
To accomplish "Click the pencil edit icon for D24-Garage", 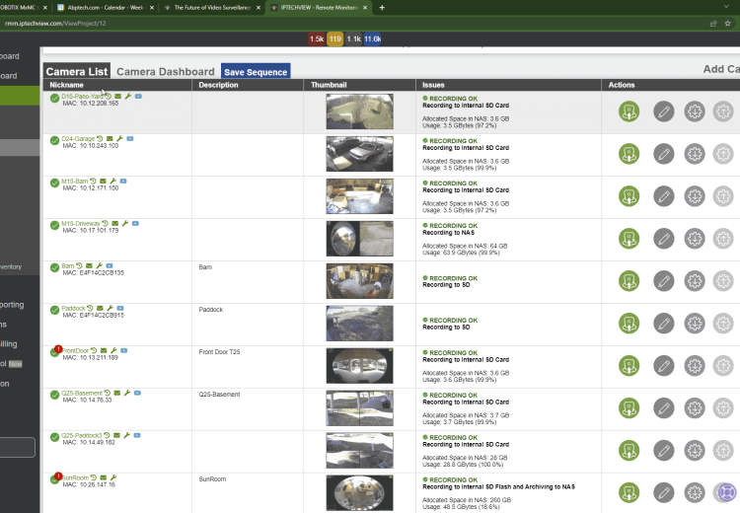I will pos(664,154).
